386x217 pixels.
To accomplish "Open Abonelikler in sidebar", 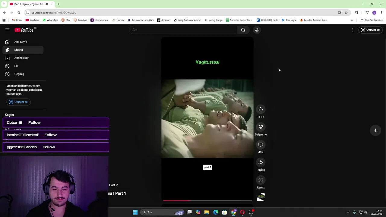I will (x=23, y=58).
